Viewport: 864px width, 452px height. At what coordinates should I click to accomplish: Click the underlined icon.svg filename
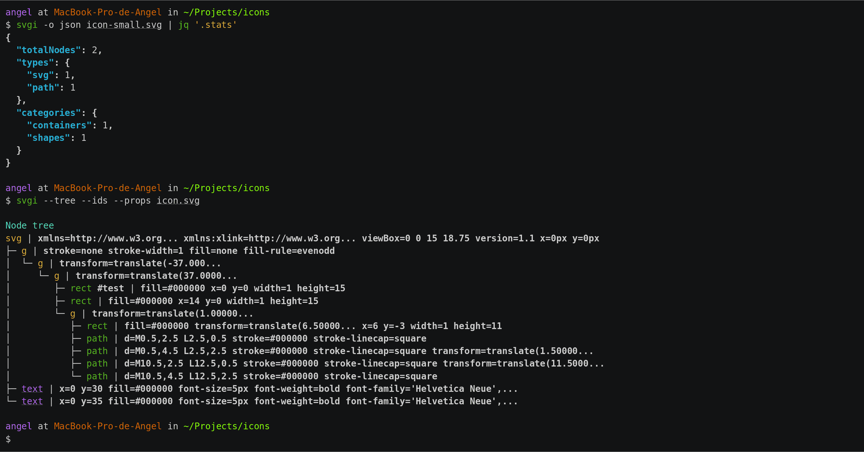[x=178, y=200]
